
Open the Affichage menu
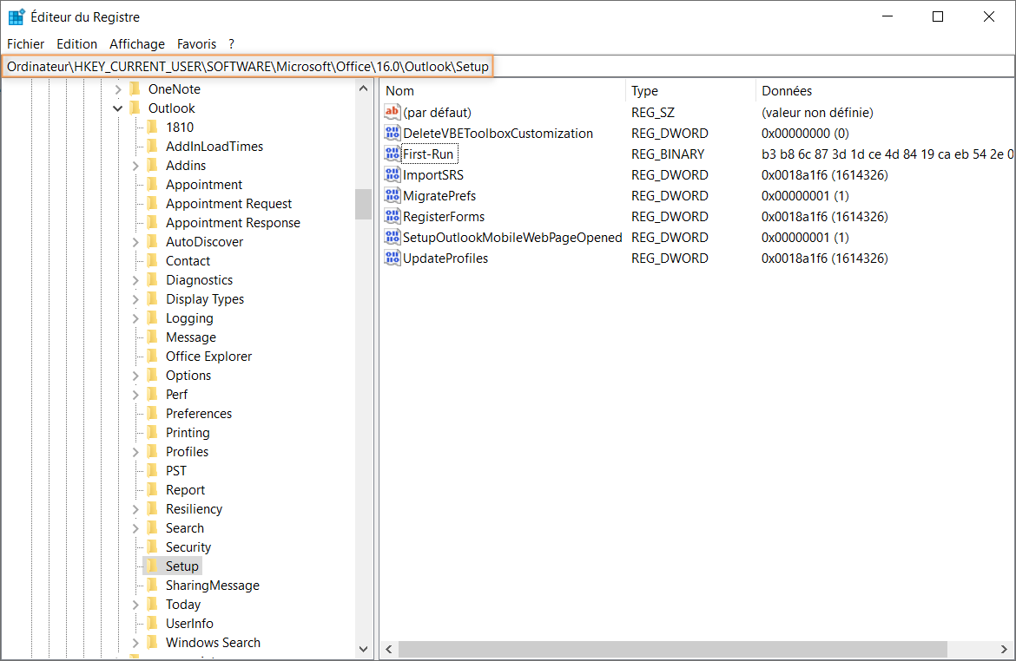136,44
